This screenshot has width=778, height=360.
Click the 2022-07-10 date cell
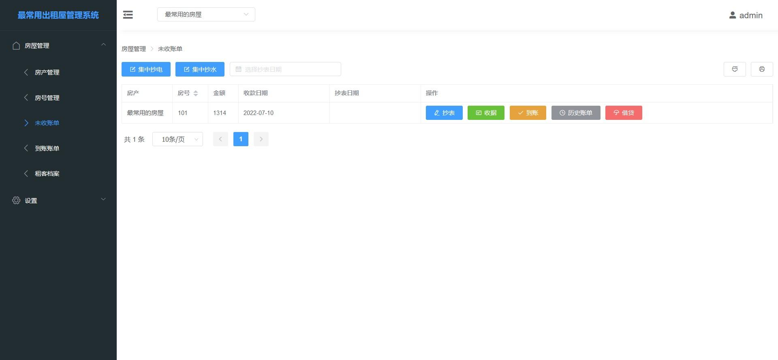point(284,113)
